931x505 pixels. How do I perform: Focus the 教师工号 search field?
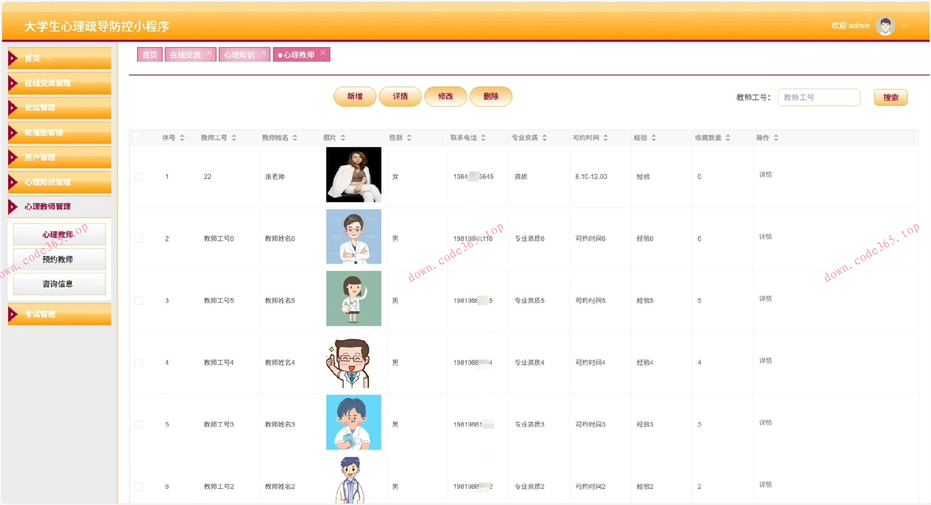[819, 97]
